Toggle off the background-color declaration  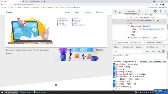coord(114,74)
